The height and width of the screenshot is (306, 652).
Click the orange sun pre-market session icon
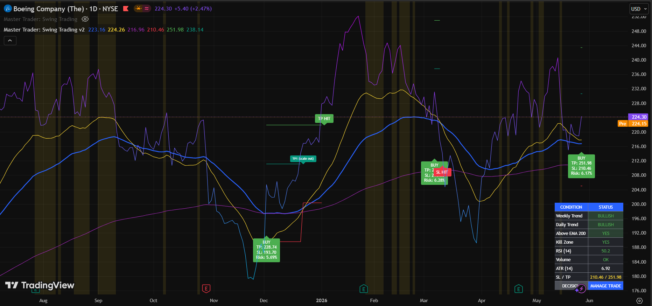[x=139, y=8]
